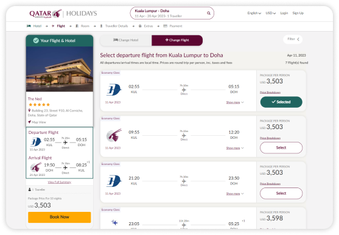Click the Kuala Lumpur - Doha search field
The image size is (339, 235).
pos(172,13)
